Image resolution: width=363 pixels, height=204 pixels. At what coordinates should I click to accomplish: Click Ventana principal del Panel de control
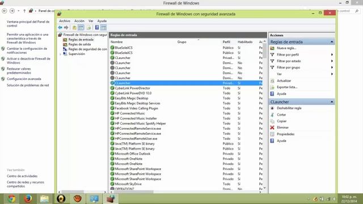28,24
